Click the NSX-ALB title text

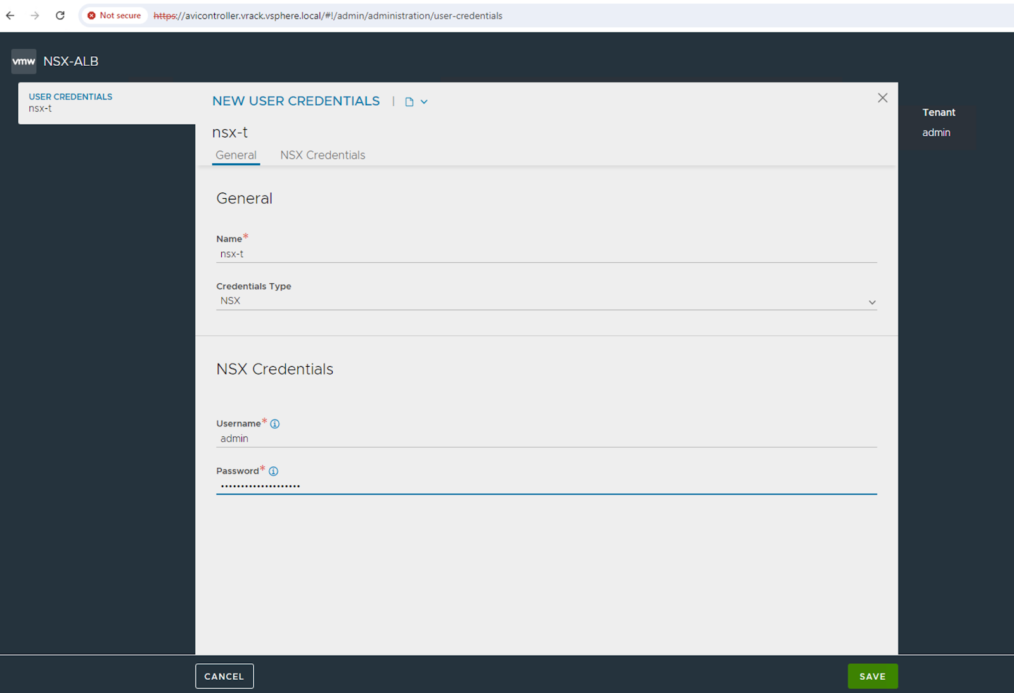71,61
